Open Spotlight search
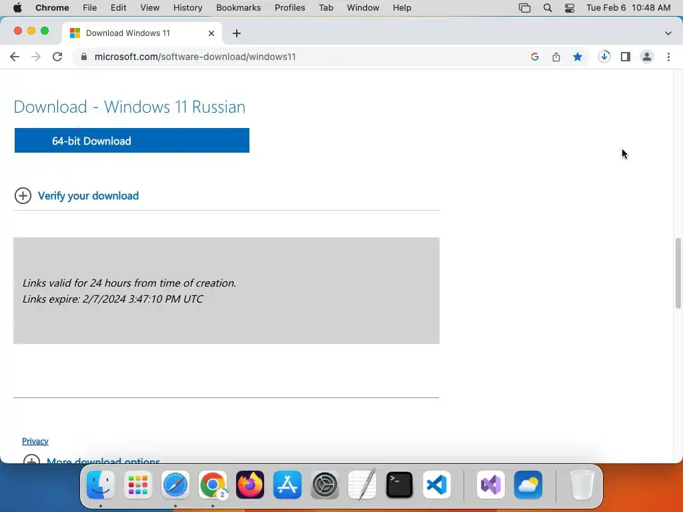The image size is (683, 512). click(x=548, y=8)
